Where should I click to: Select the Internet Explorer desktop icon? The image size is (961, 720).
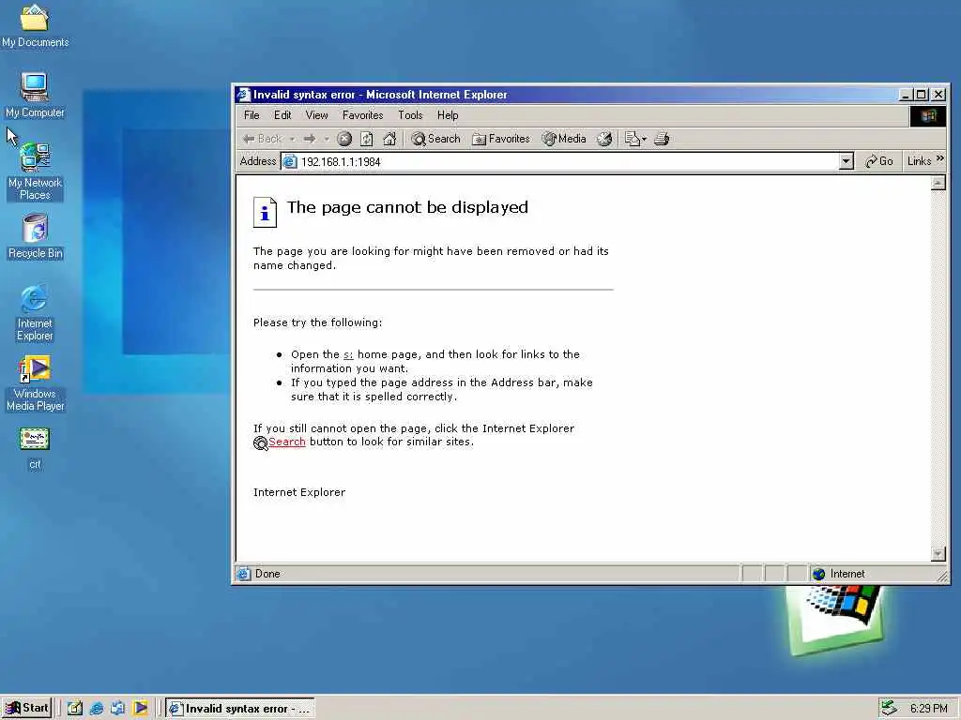tap(35, 312)
